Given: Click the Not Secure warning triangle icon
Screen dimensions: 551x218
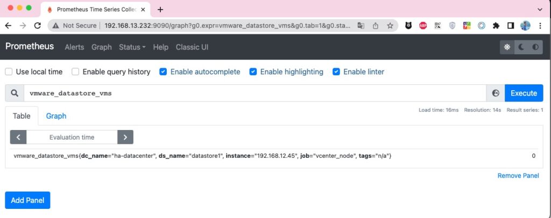Looking at the screenshot, I should pyautogui.click(x=56, y=26).
